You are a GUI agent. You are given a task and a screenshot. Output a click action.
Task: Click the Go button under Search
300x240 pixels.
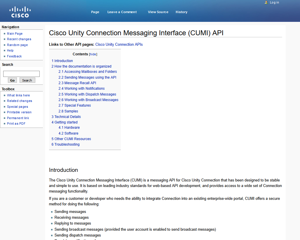coord(13,80)
